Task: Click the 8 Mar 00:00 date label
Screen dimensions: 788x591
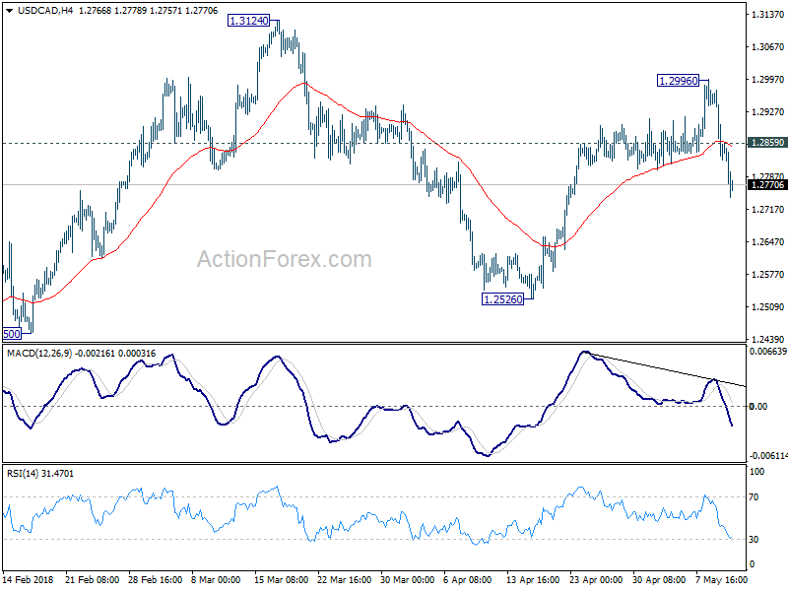Action: pos(216,579)
